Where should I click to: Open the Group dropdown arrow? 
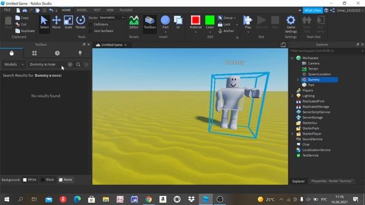235,18
